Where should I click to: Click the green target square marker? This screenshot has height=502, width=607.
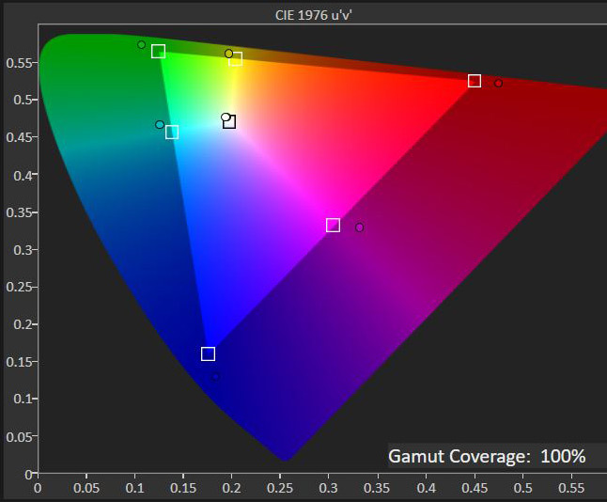pyautogui.click(x=159, y=51)
